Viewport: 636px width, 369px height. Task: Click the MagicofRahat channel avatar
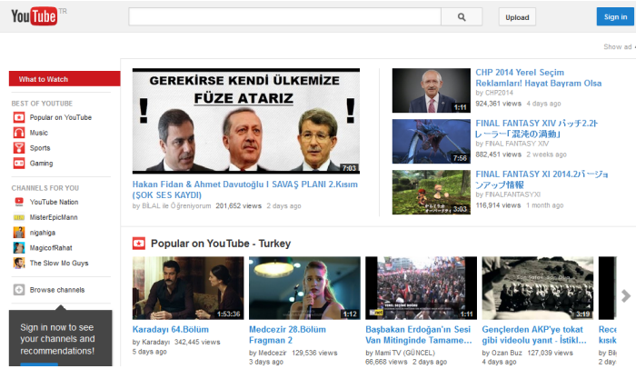tap(19, 247)
